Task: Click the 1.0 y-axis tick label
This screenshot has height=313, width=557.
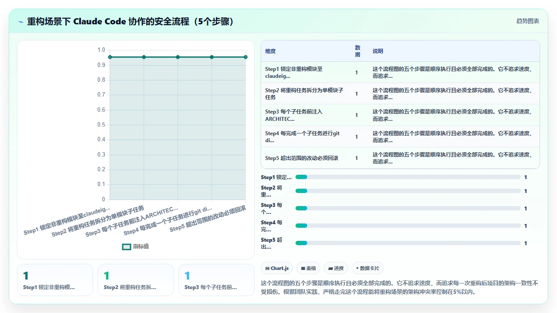Action: coord(101,50)
